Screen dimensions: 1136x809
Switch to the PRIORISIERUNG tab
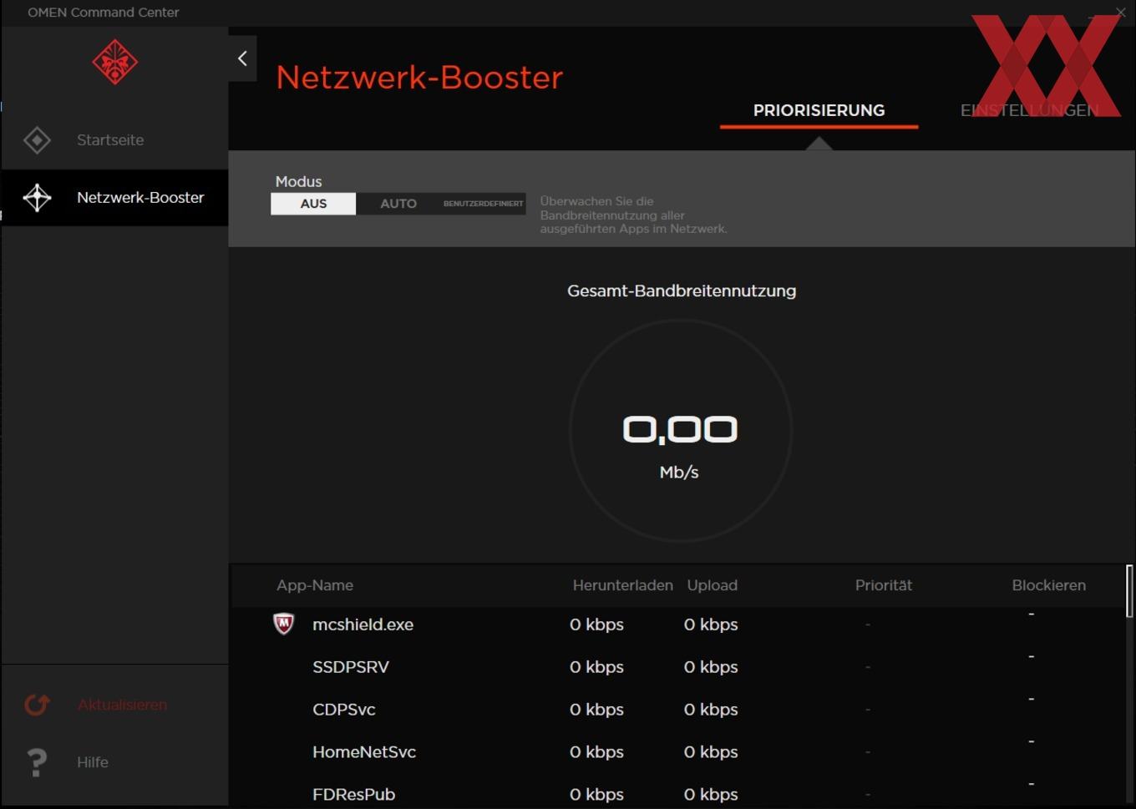pyautogui.click(x=819, y=111)
